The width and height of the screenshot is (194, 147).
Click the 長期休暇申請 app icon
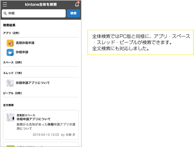pyautogui.click(x=10, y=43)
